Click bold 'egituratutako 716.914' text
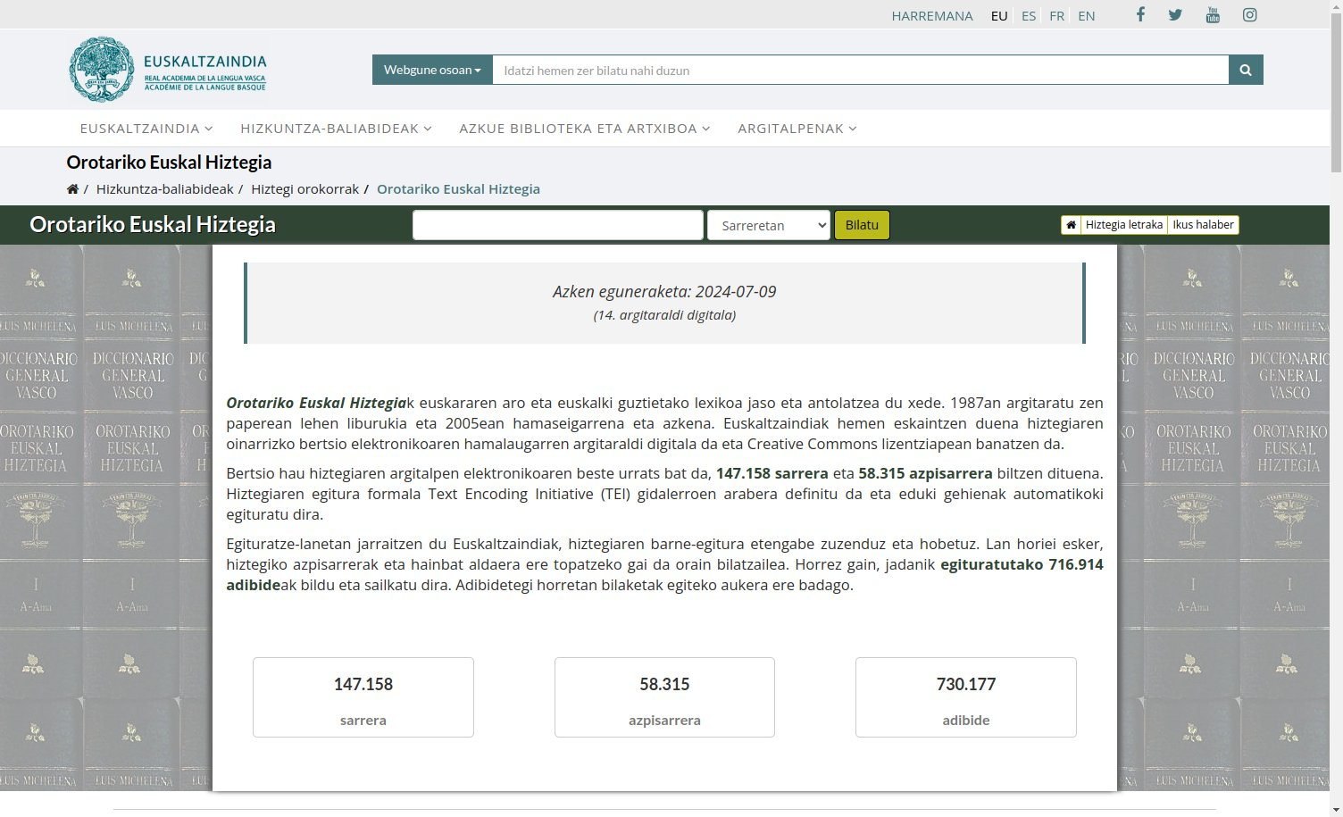The height and width of the screenshot is (817, 1343). click(x=1022, y=564)
